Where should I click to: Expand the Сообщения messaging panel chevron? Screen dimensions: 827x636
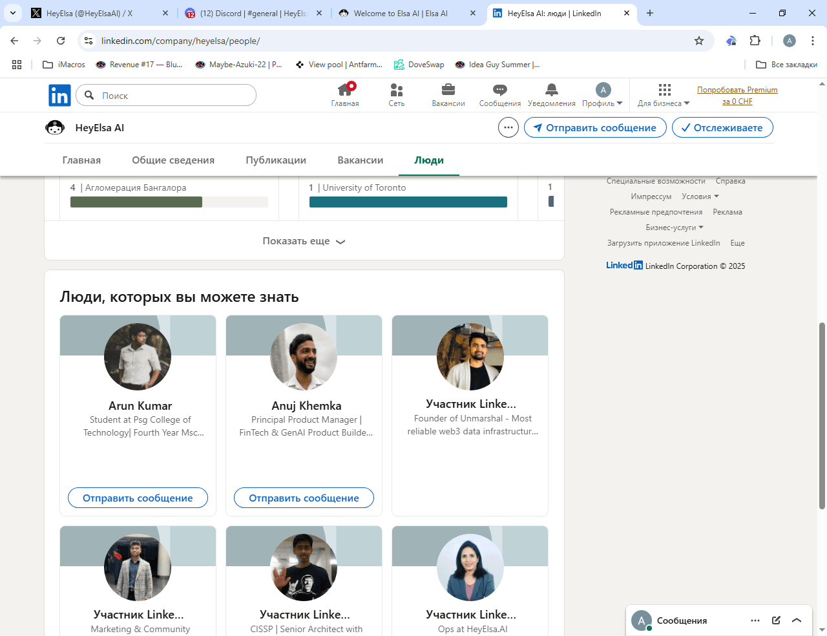(x=797, y=620)
